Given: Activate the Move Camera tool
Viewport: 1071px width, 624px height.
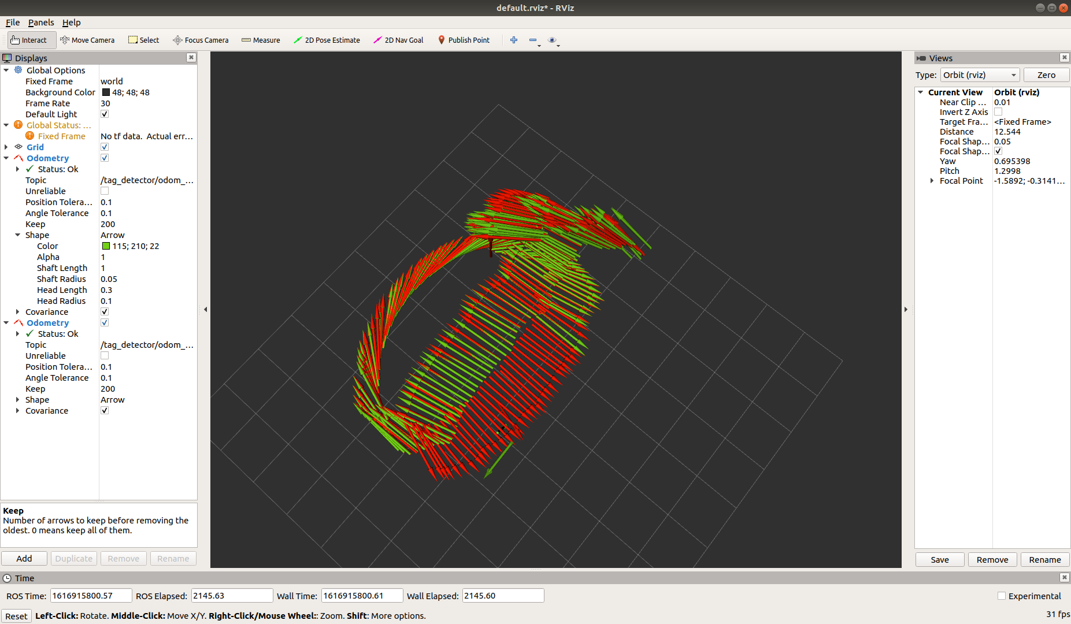Looking at the screenshot, I should point(87,40).
